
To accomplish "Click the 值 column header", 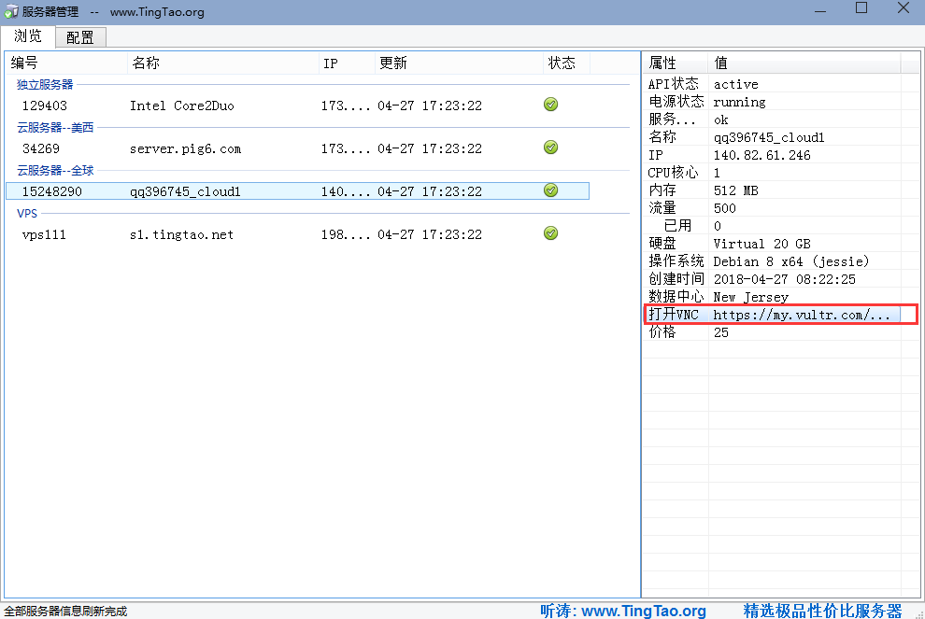I will point(804,63).
